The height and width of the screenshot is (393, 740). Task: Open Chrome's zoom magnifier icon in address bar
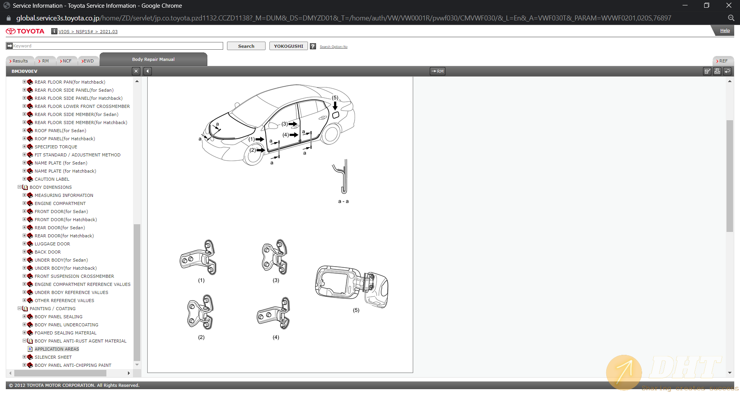pos(731,18)
